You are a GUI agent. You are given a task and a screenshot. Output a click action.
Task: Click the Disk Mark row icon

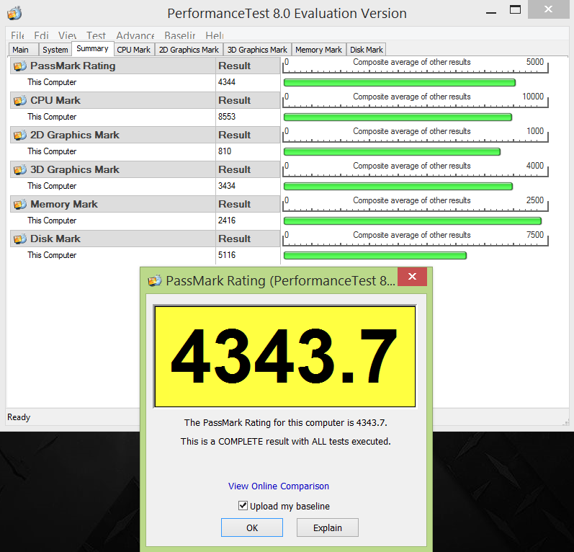pyautogui.click(x=20, y=239)
